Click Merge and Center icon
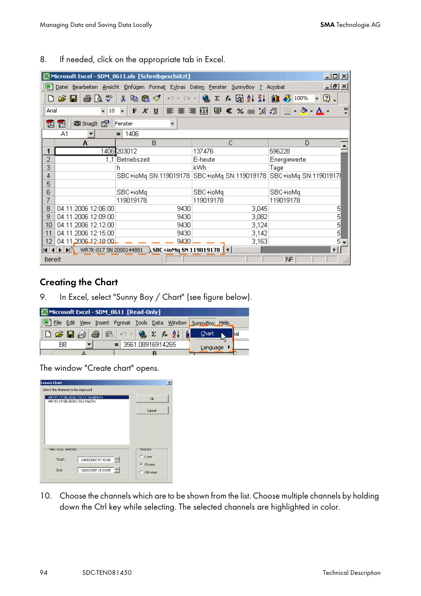This screenshot has width=421, height=596. pos(204,111)
